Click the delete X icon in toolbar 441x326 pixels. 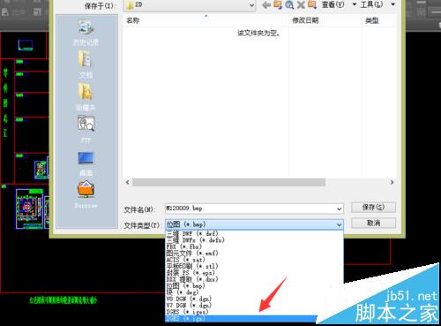tap(301, 4)
